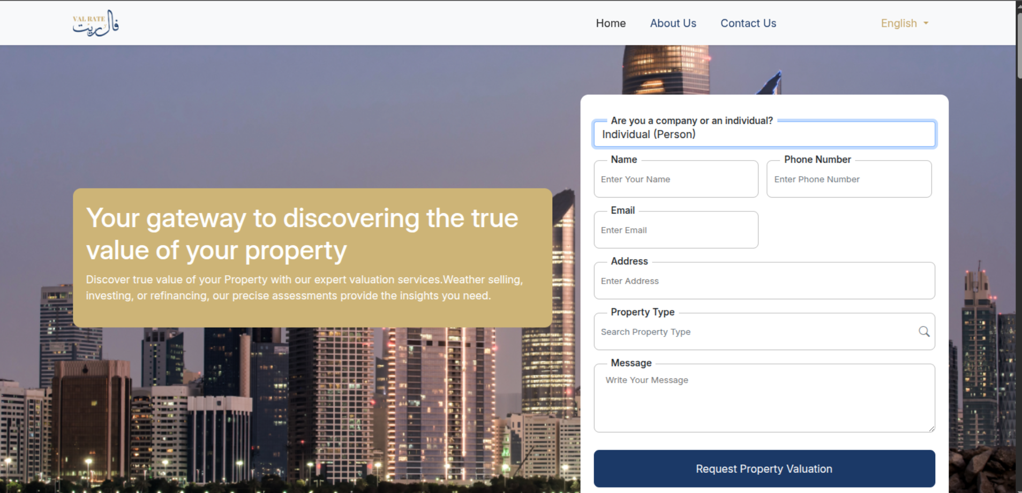1022x493 pixels.
Task: Click the hero headline about property value
Action: (302, 234)
